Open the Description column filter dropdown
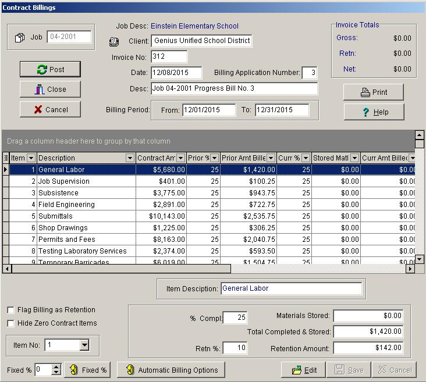 (x=130, y=158)
